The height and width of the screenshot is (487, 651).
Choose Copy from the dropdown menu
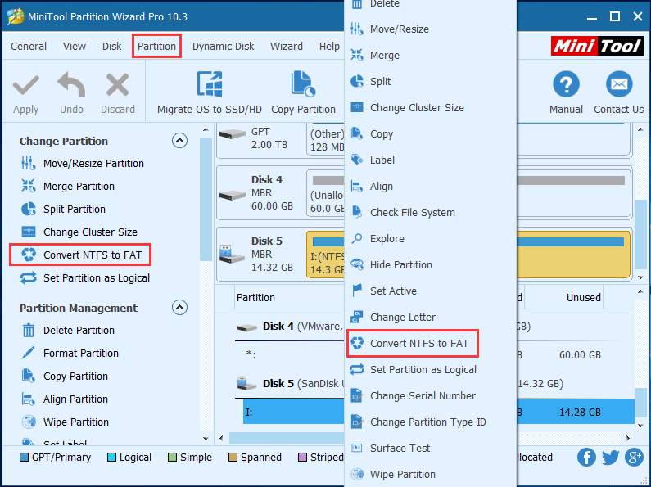431,134
